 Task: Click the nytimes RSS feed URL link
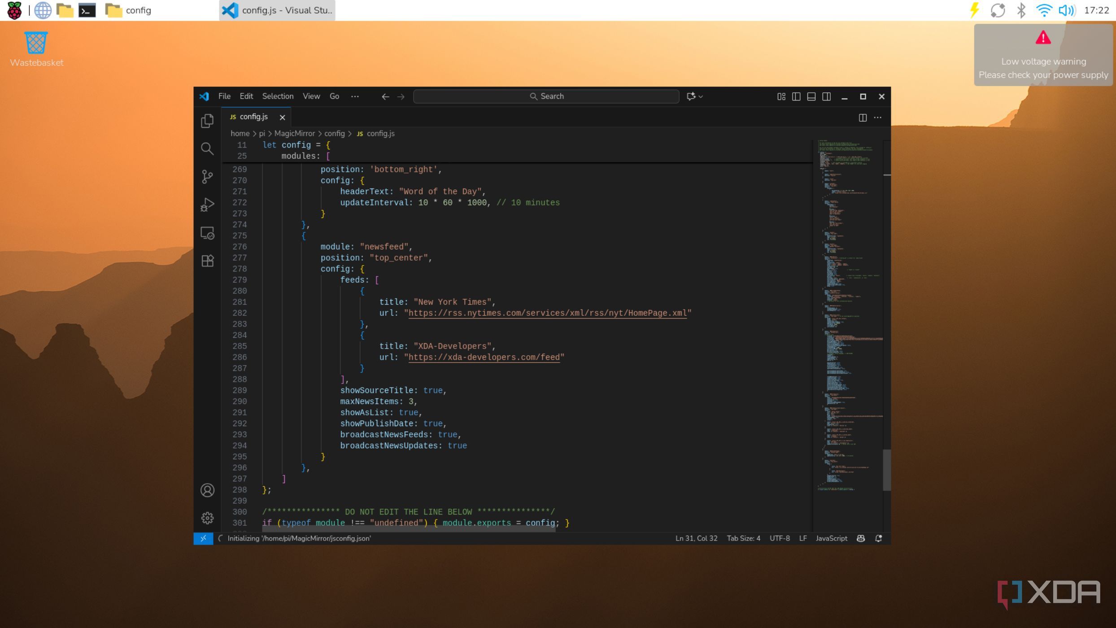[x=547, y=313]
